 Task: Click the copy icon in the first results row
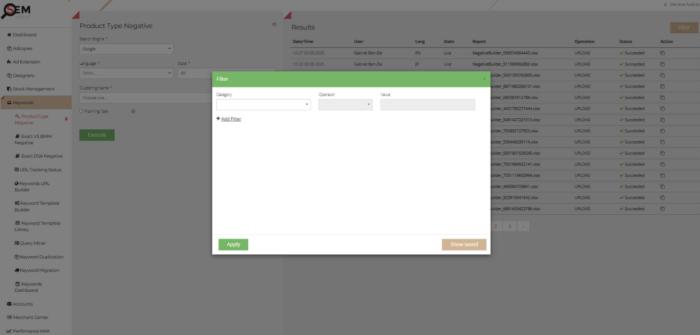(662, 53)
